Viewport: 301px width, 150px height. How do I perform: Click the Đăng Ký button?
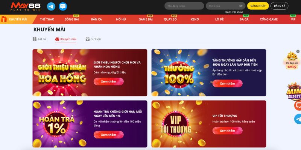(279, 6)
